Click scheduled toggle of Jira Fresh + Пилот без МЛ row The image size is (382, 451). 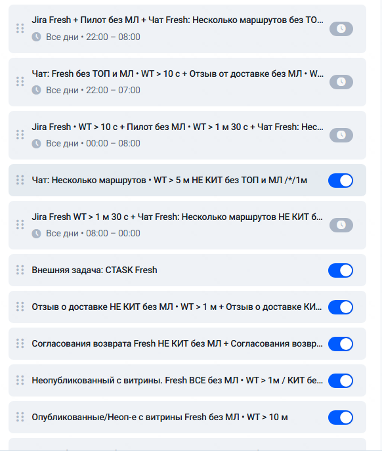[341, 29]
